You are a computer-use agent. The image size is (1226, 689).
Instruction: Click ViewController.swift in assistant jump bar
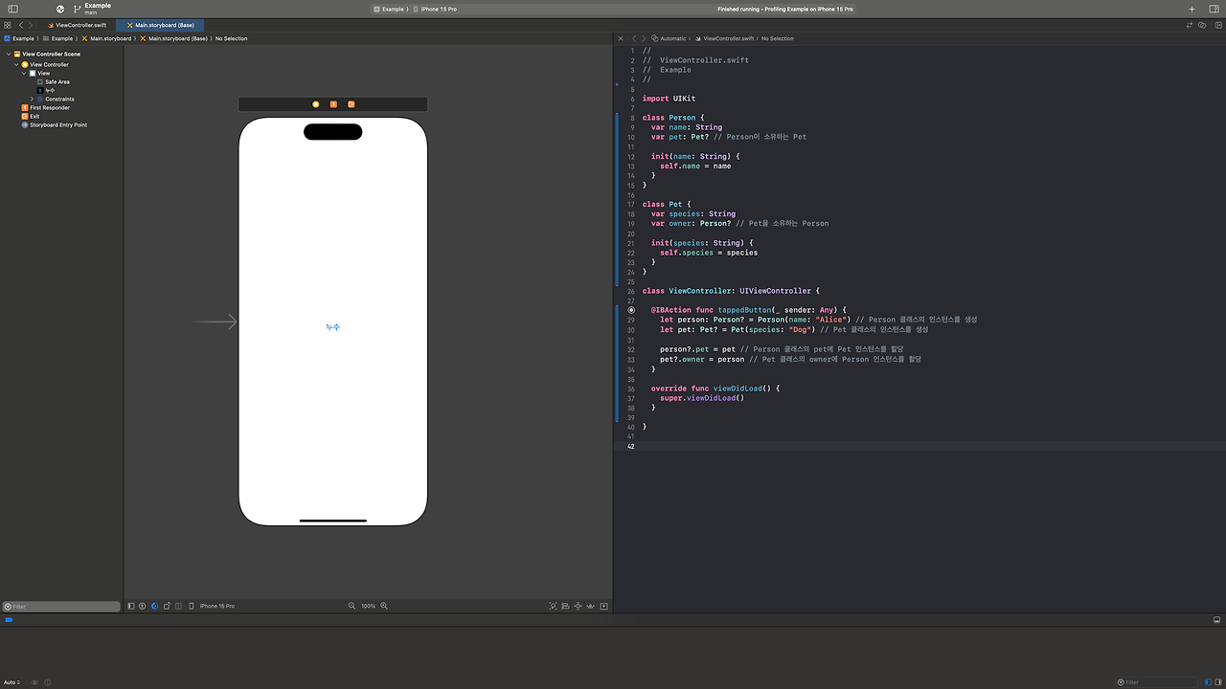(x=725, y=38)
